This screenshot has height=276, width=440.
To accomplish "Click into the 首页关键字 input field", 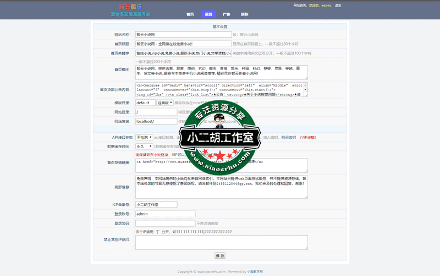I will pos(184,53).
